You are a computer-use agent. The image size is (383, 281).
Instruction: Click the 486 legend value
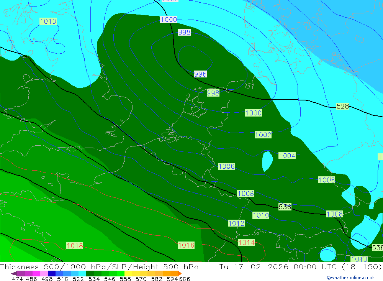31,279
